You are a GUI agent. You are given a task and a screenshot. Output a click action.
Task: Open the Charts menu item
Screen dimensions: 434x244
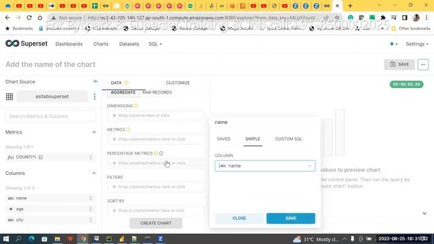101,44
